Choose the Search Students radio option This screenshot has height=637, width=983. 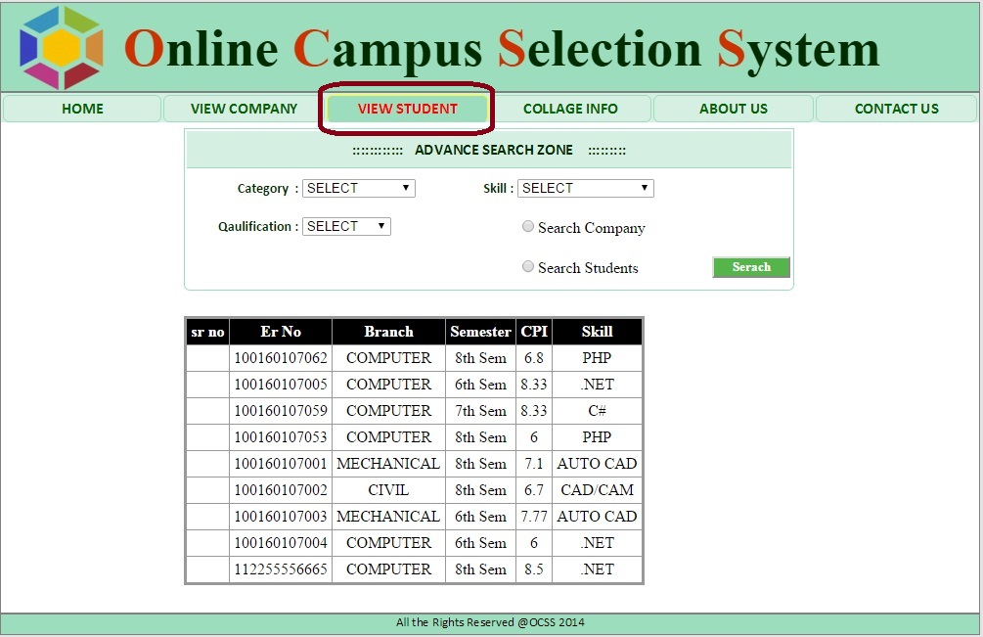pyautogui.click(x=528, y=267)
